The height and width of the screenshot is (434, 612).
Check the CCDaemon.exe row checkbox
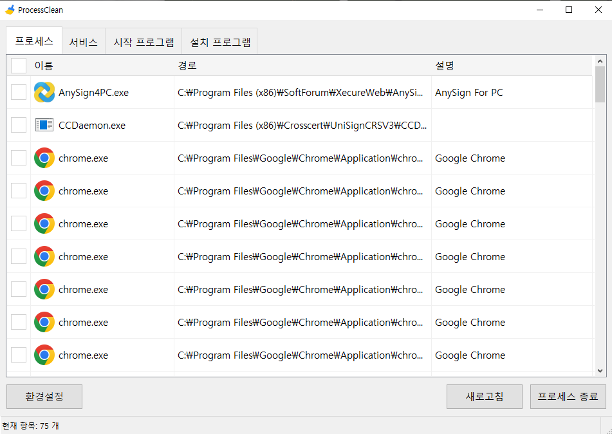pyautogui.click(x=19, y=126)
